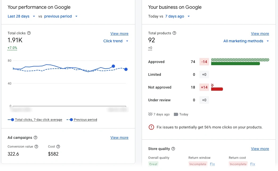Click View more for Ad campaigns
Screen dimensions: 278x171
tap(119, 137)
